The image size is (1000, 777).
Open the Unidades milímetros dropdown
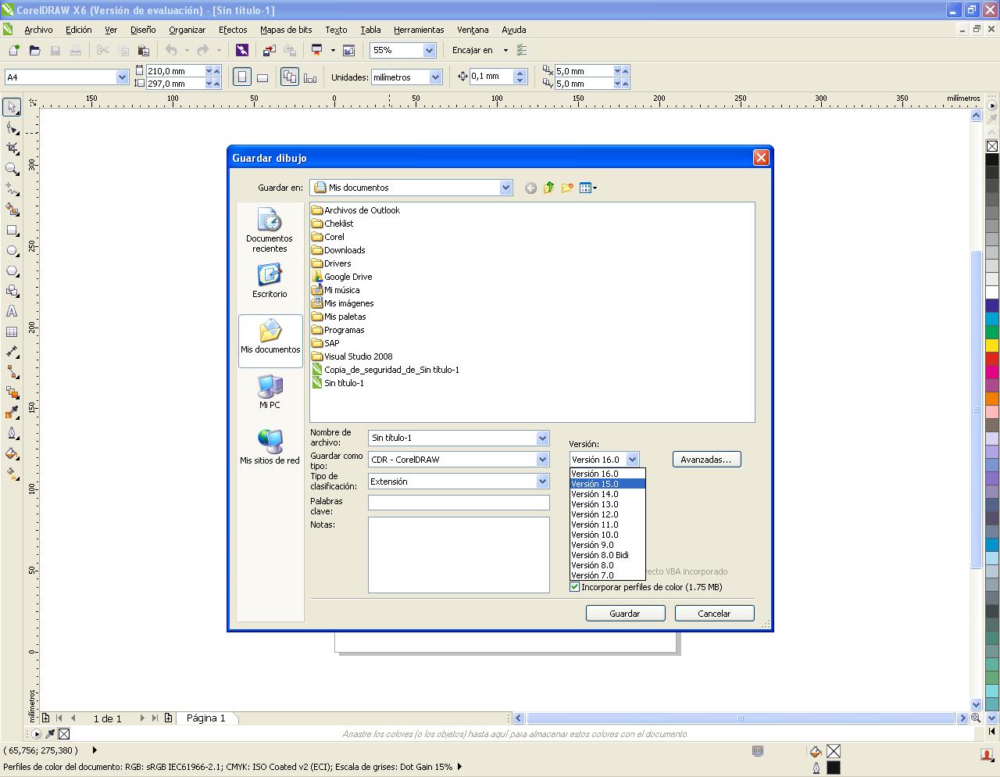436,77
